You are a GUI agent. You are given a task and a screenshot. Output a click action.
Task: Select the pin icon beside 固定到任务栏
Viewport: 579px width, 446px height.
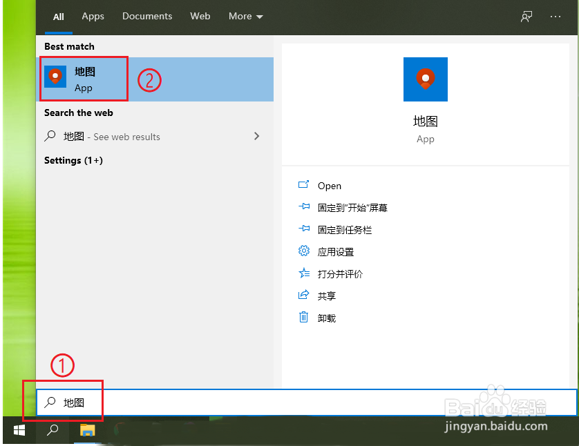click(304, 229)
